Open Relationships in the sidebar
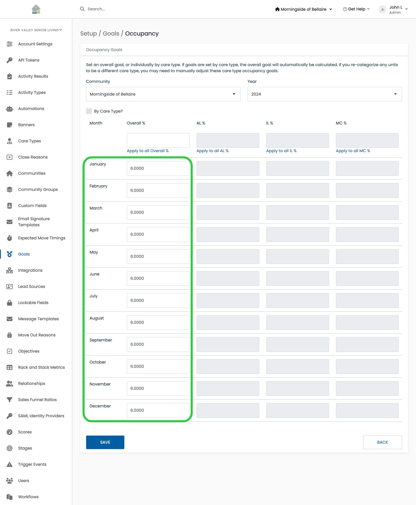This screenshot has width=416, height=505. pyautogui.click(x=31, y=383)
